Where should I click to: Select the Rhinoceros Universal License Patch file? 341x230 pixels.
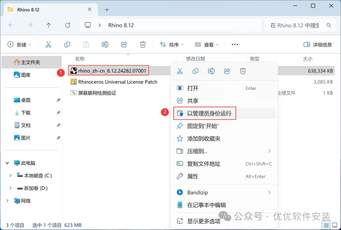pyautogui.click(x=114, y=82)
